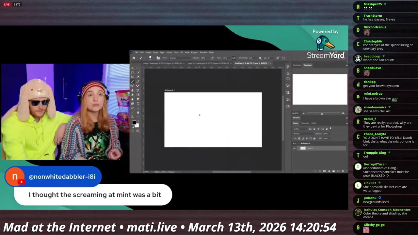This screenshot has width=418, height=235.
Task: Click the add layer style fx icon
Action: tap(320, 171)
